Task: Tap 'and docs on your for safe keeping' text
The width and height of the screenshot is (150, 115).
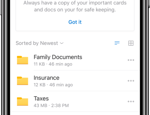Action: click(75, 10)
